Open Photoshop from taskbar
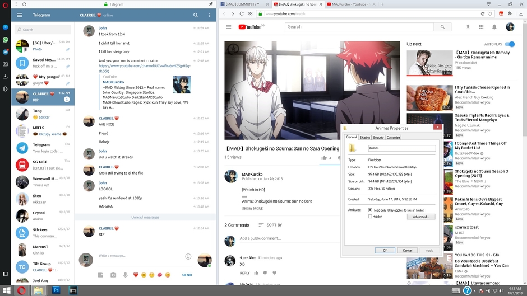Screen dimensions: 527x296 point(56,290)
